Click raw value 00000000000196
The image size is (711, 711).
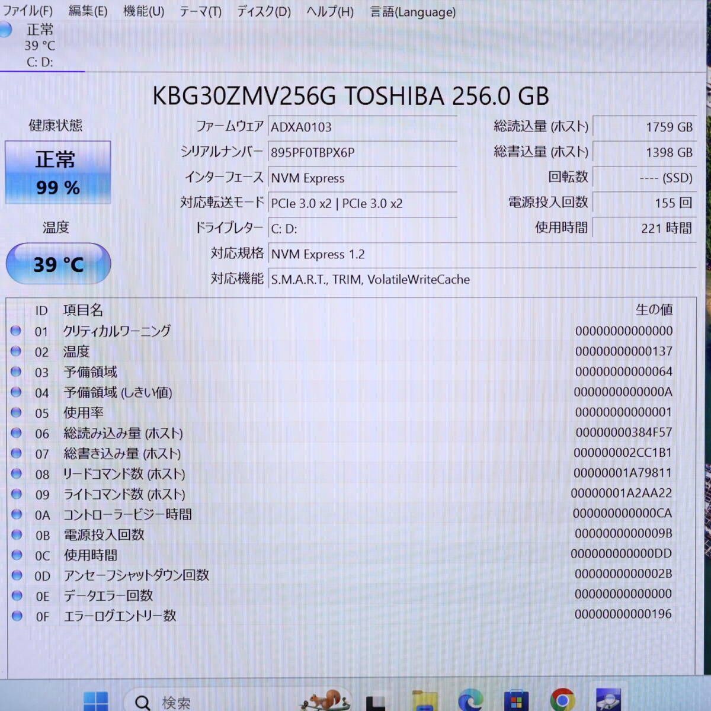point(623,614)
